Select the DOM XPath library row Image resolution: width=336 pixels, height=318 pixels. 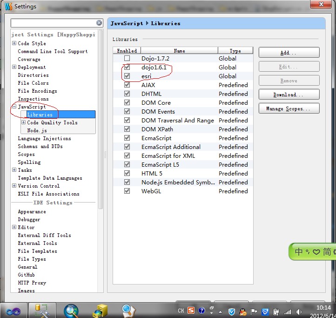coord(183,129)
